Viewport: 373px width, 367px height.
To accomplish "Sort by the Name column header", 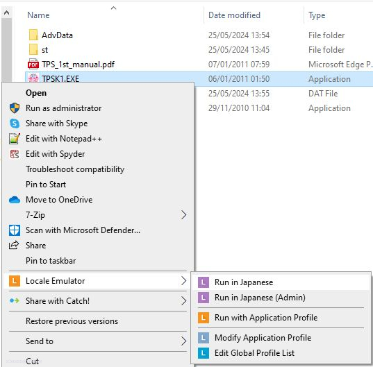I will click(x=38, y=15).
